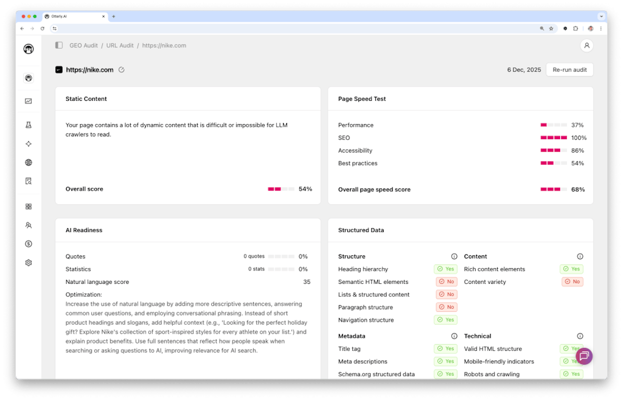Bookmark this page with the star icon
The width and height of the screenshot is (623, 400).
551,28
